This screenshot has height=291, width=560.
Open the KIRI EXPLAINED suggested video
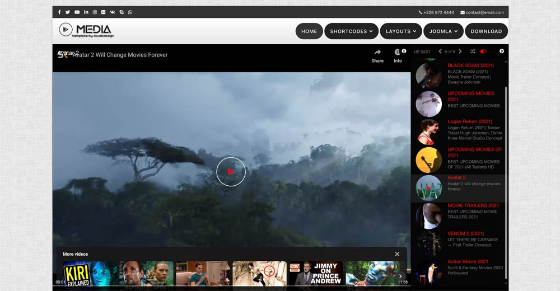pyautogui.click(x=90, y=273)
